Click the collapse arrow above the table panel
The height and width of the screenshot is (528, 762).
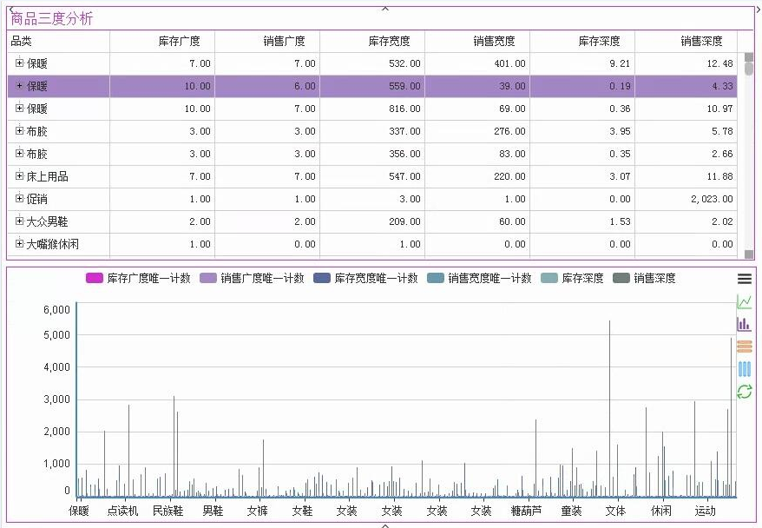[x=385, y=8]
